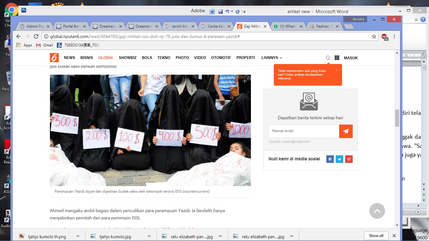The image size is (429, 241).
Task: Open the 7SEEDS134 bookmark
Action: [78, 45]
